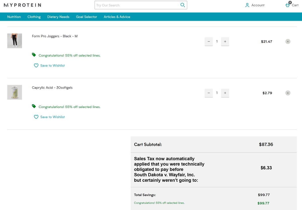This screenshot has height=210, width=302.
Task: Decrease quantity of Form Pro Joggers
Action: 209,42
